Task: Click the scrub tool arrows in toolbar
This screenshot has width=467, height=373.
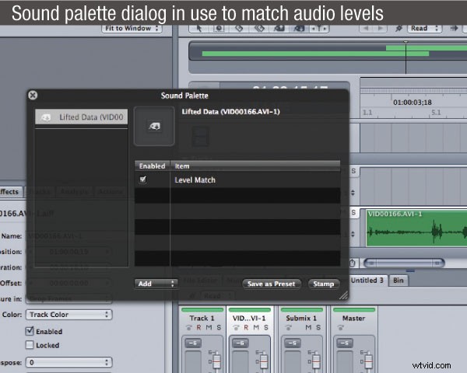Action: click(x=319, y=28)
